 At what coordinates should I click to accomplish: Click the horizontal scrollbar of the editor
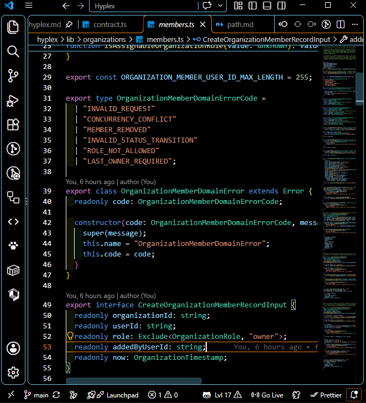[x=134, y=380]
